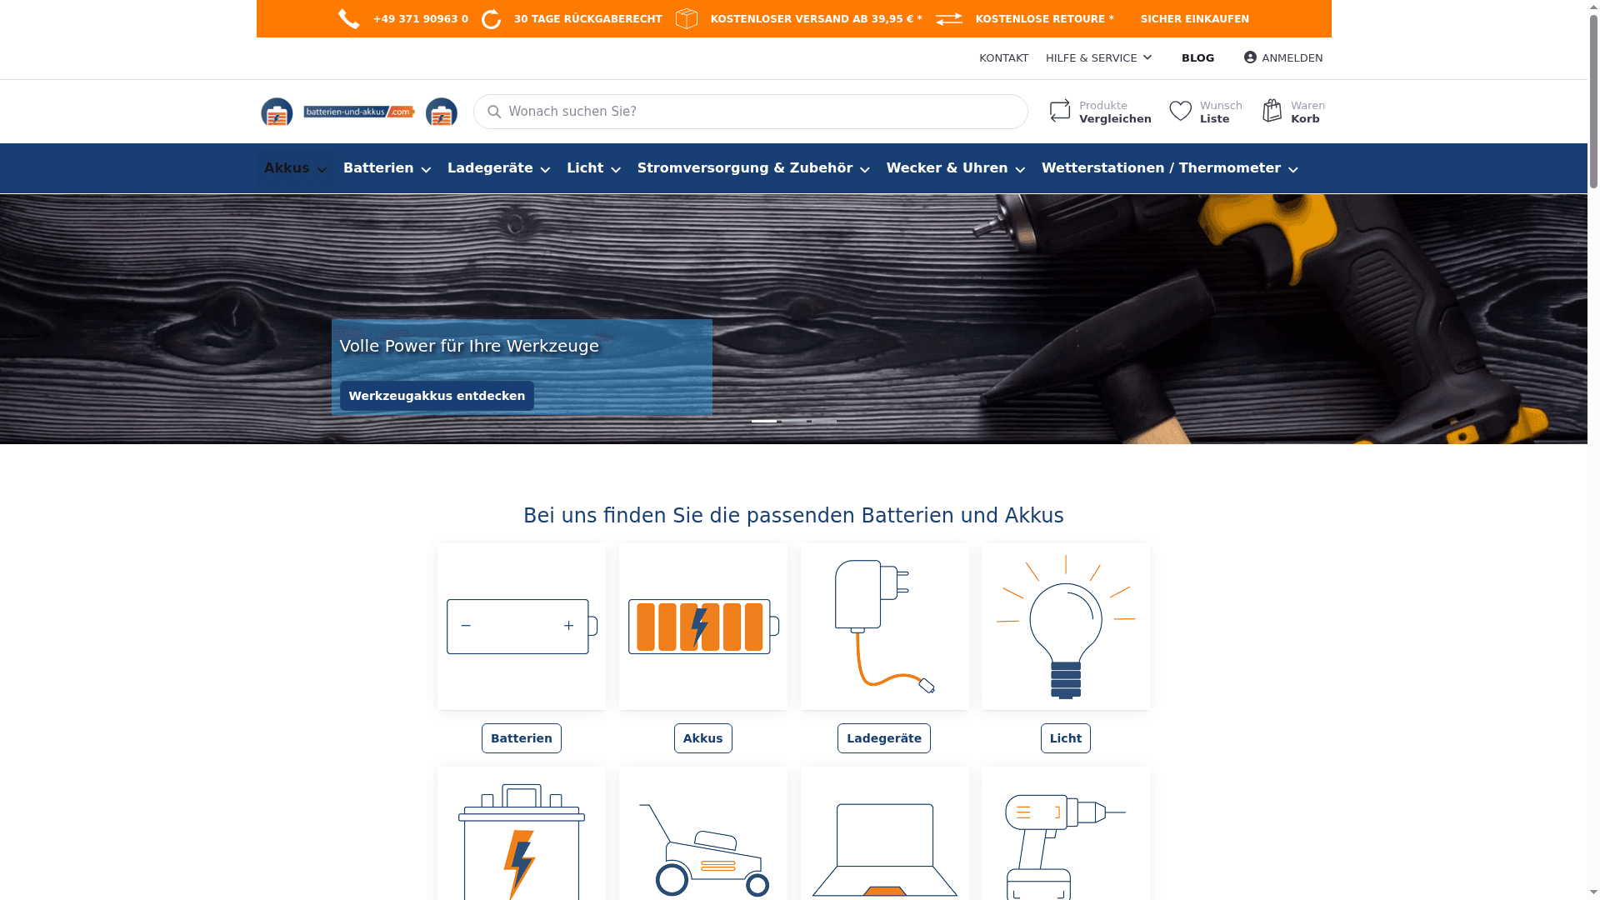The height and width of the screenshot is (900, 1600).
Task: Click the phone icon in the top bar
Action: tap(348, 18)
